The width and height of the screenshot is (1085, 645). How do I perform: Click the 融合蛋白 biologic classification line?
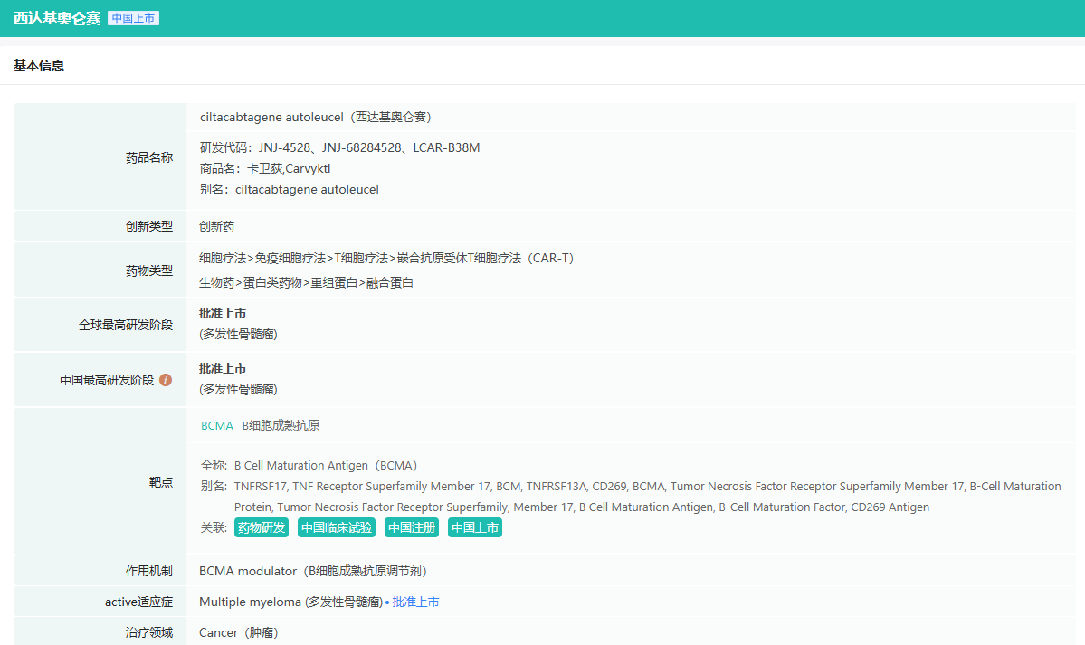pos(306,282)
